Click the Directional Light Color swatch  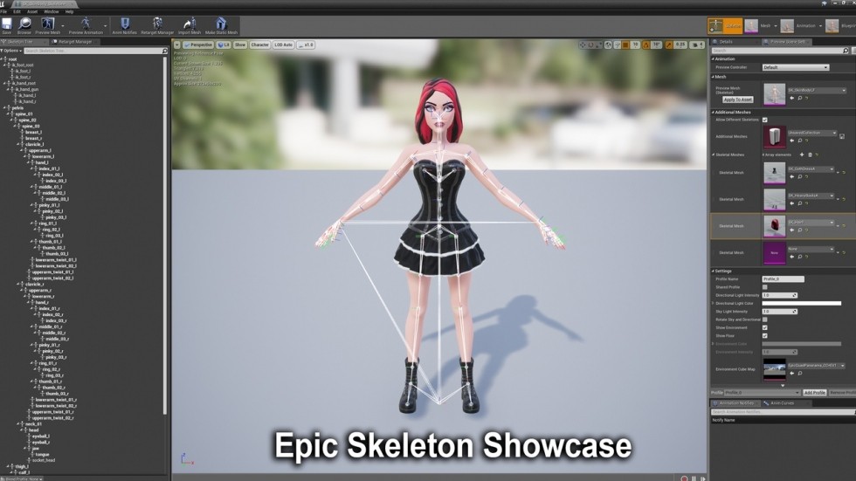[802, 303]
